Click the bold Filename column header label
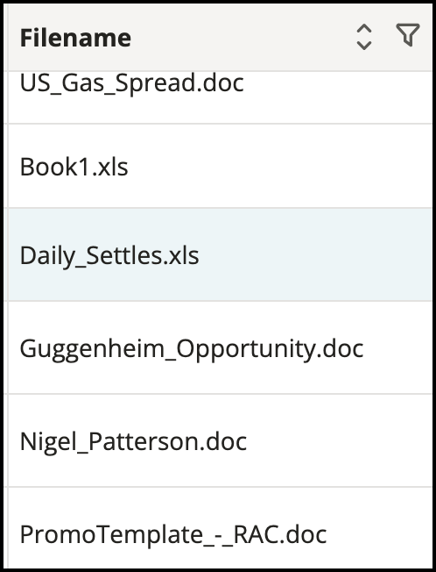 [75, 38]
